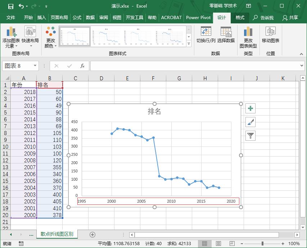Click the Save icon in title bar
Screen dimensions: 307x248
click(x=10, y=6)
